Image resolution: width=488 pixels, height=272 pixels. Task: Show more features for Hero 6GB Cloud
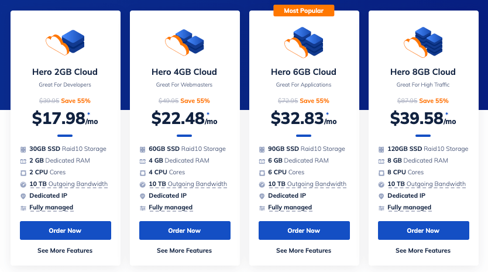coord(304,251)
